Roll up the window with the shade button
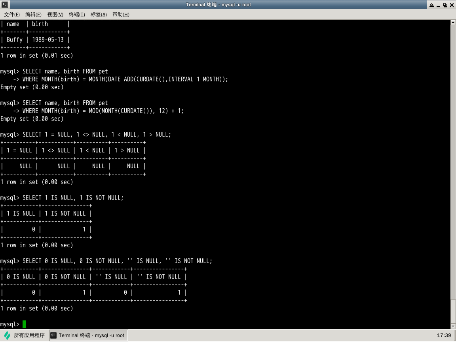Screen dimensions: 456x354 (431, 5)
